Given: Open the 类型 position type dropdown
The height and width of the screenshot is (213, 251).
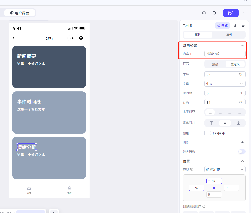Looking at the screenshot, I should (225, 169).
